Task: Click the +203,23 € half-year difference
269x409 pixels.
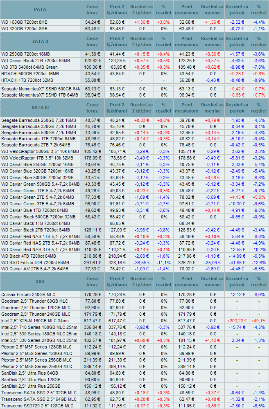Action: click(x=237, y=321)
